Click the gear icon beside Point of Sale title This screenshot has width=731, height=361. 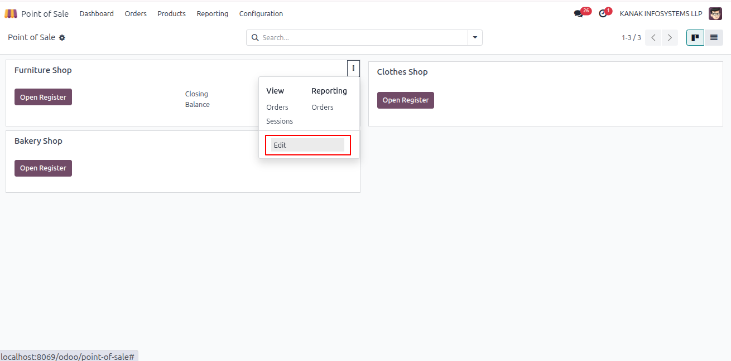tap(62, 37)
